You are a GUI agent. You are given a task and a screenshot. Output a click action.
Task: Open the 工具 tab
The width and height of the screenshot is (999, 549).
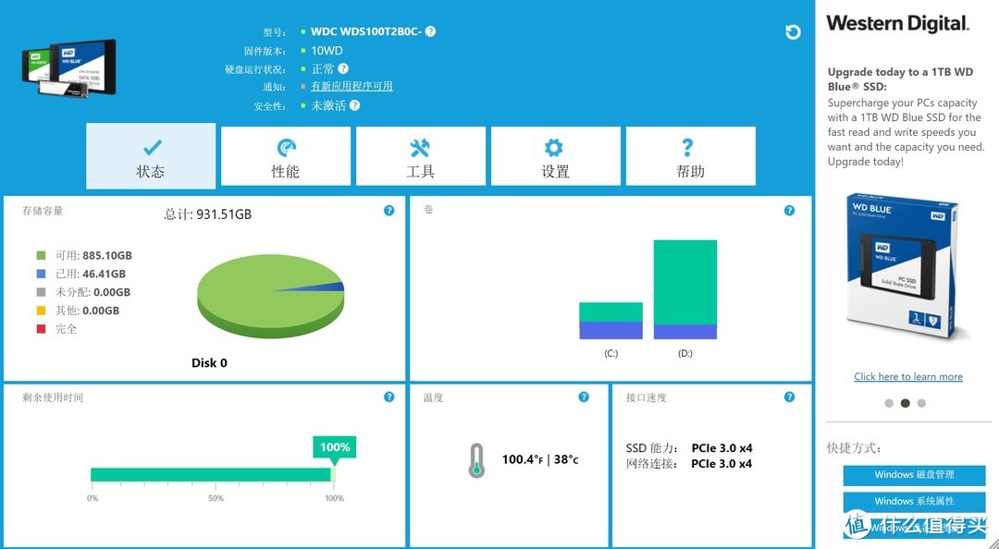pos(421,156)
